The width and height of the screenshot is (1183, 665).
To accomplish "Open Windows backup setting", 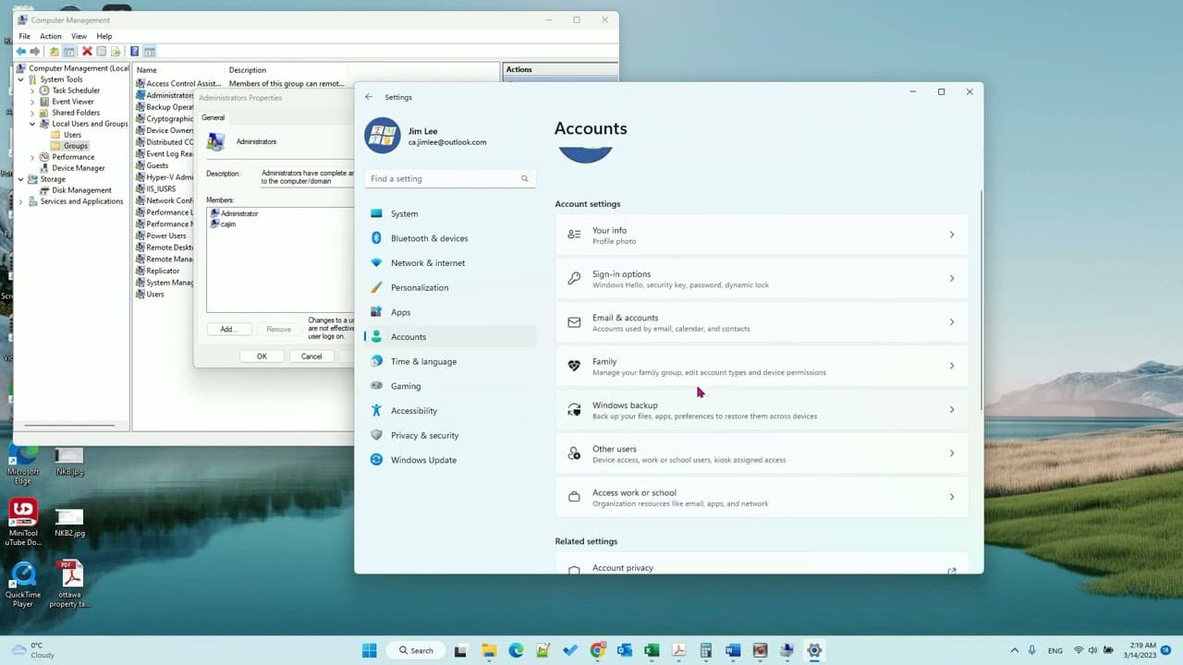I will click(762, 410).
